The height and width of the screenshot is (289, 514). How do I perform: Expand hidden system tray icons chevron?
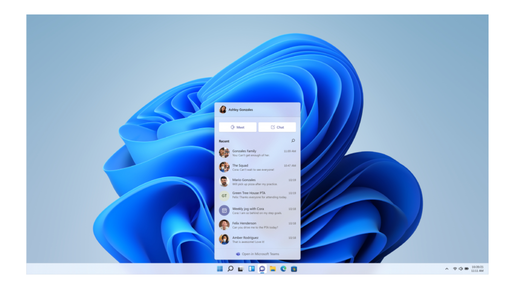click(x=447, y=269)
